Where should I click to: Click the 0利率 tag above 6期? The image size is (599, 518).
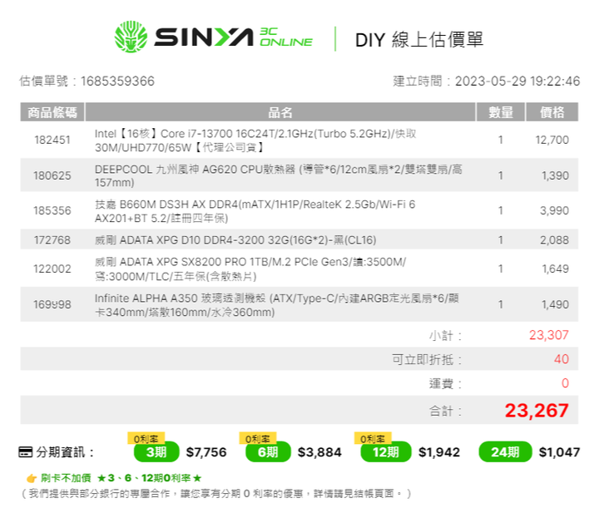coord(257,438)
